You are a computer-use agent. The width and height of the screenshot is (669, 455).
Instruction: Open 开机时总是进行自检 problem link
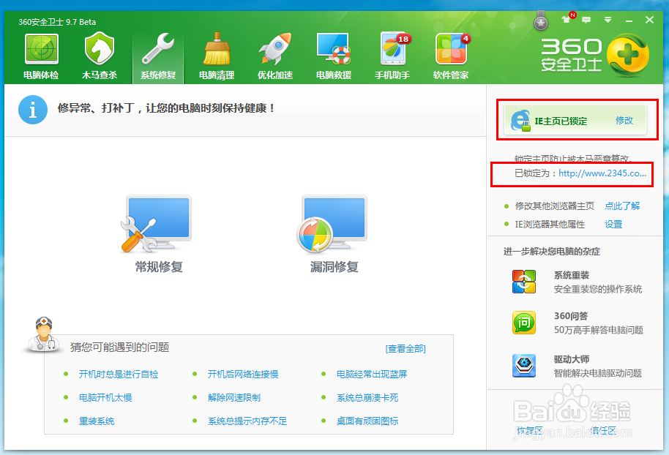[x=119, y=375]
